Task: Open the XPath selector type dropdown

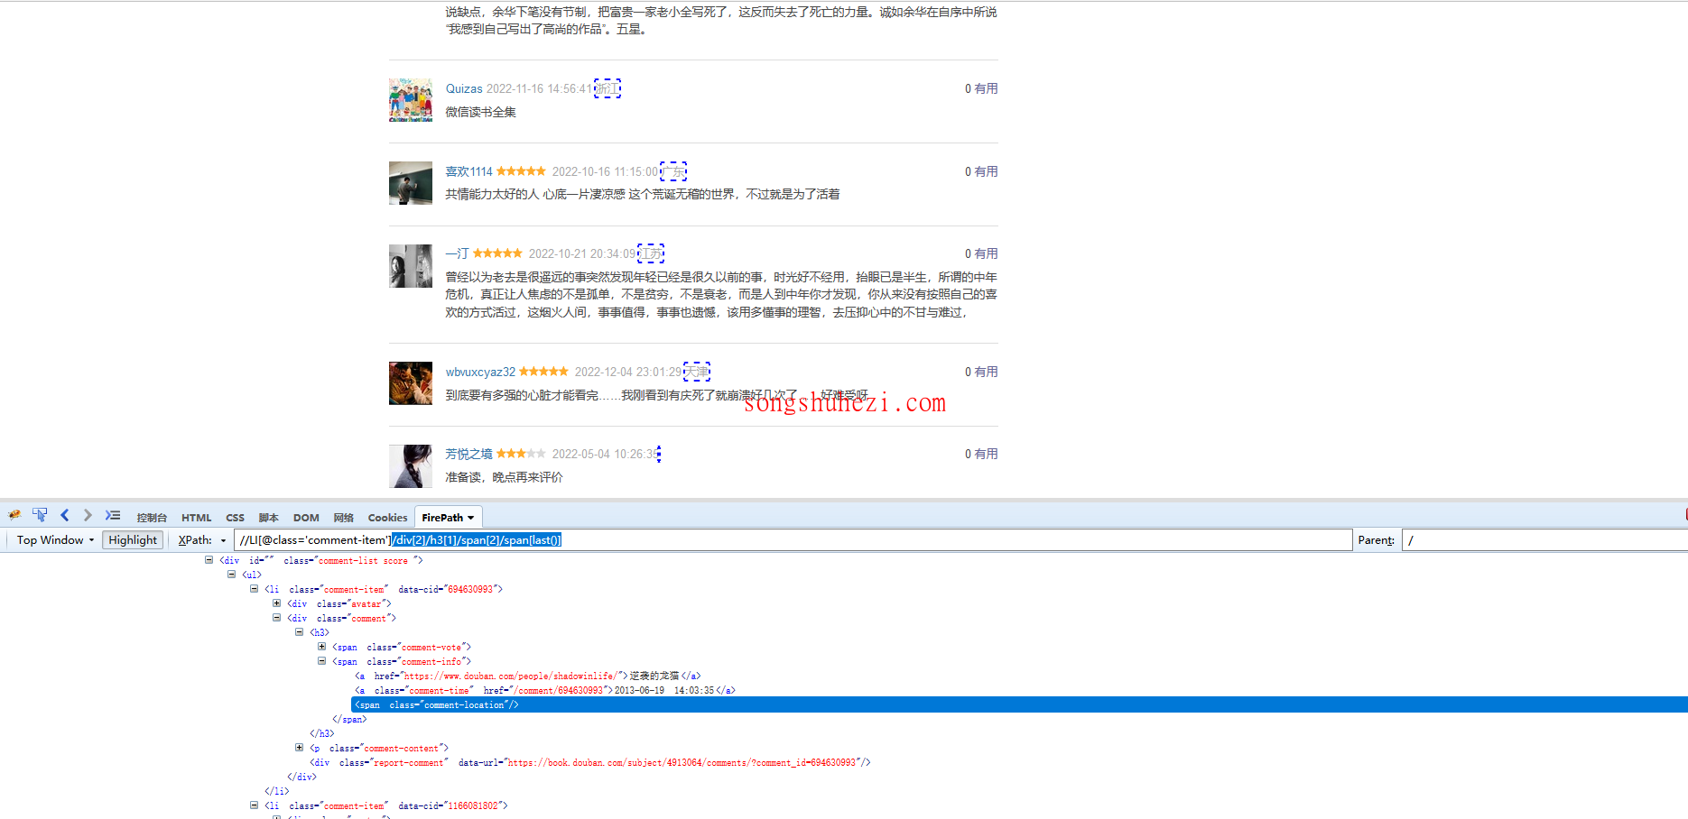Action: [x=223, y=541]
